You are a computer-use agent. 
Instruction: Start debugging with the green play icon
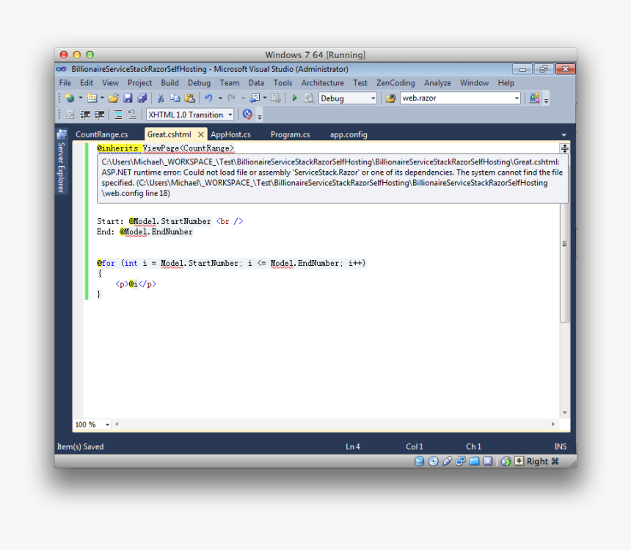[x=294, y=98]
